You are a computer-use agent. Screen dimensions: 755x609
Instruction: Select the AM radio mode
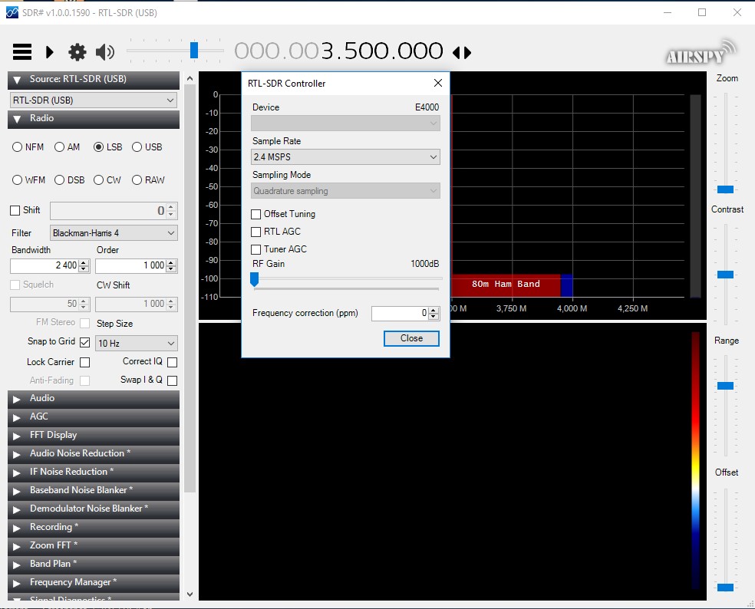[68, 146]
